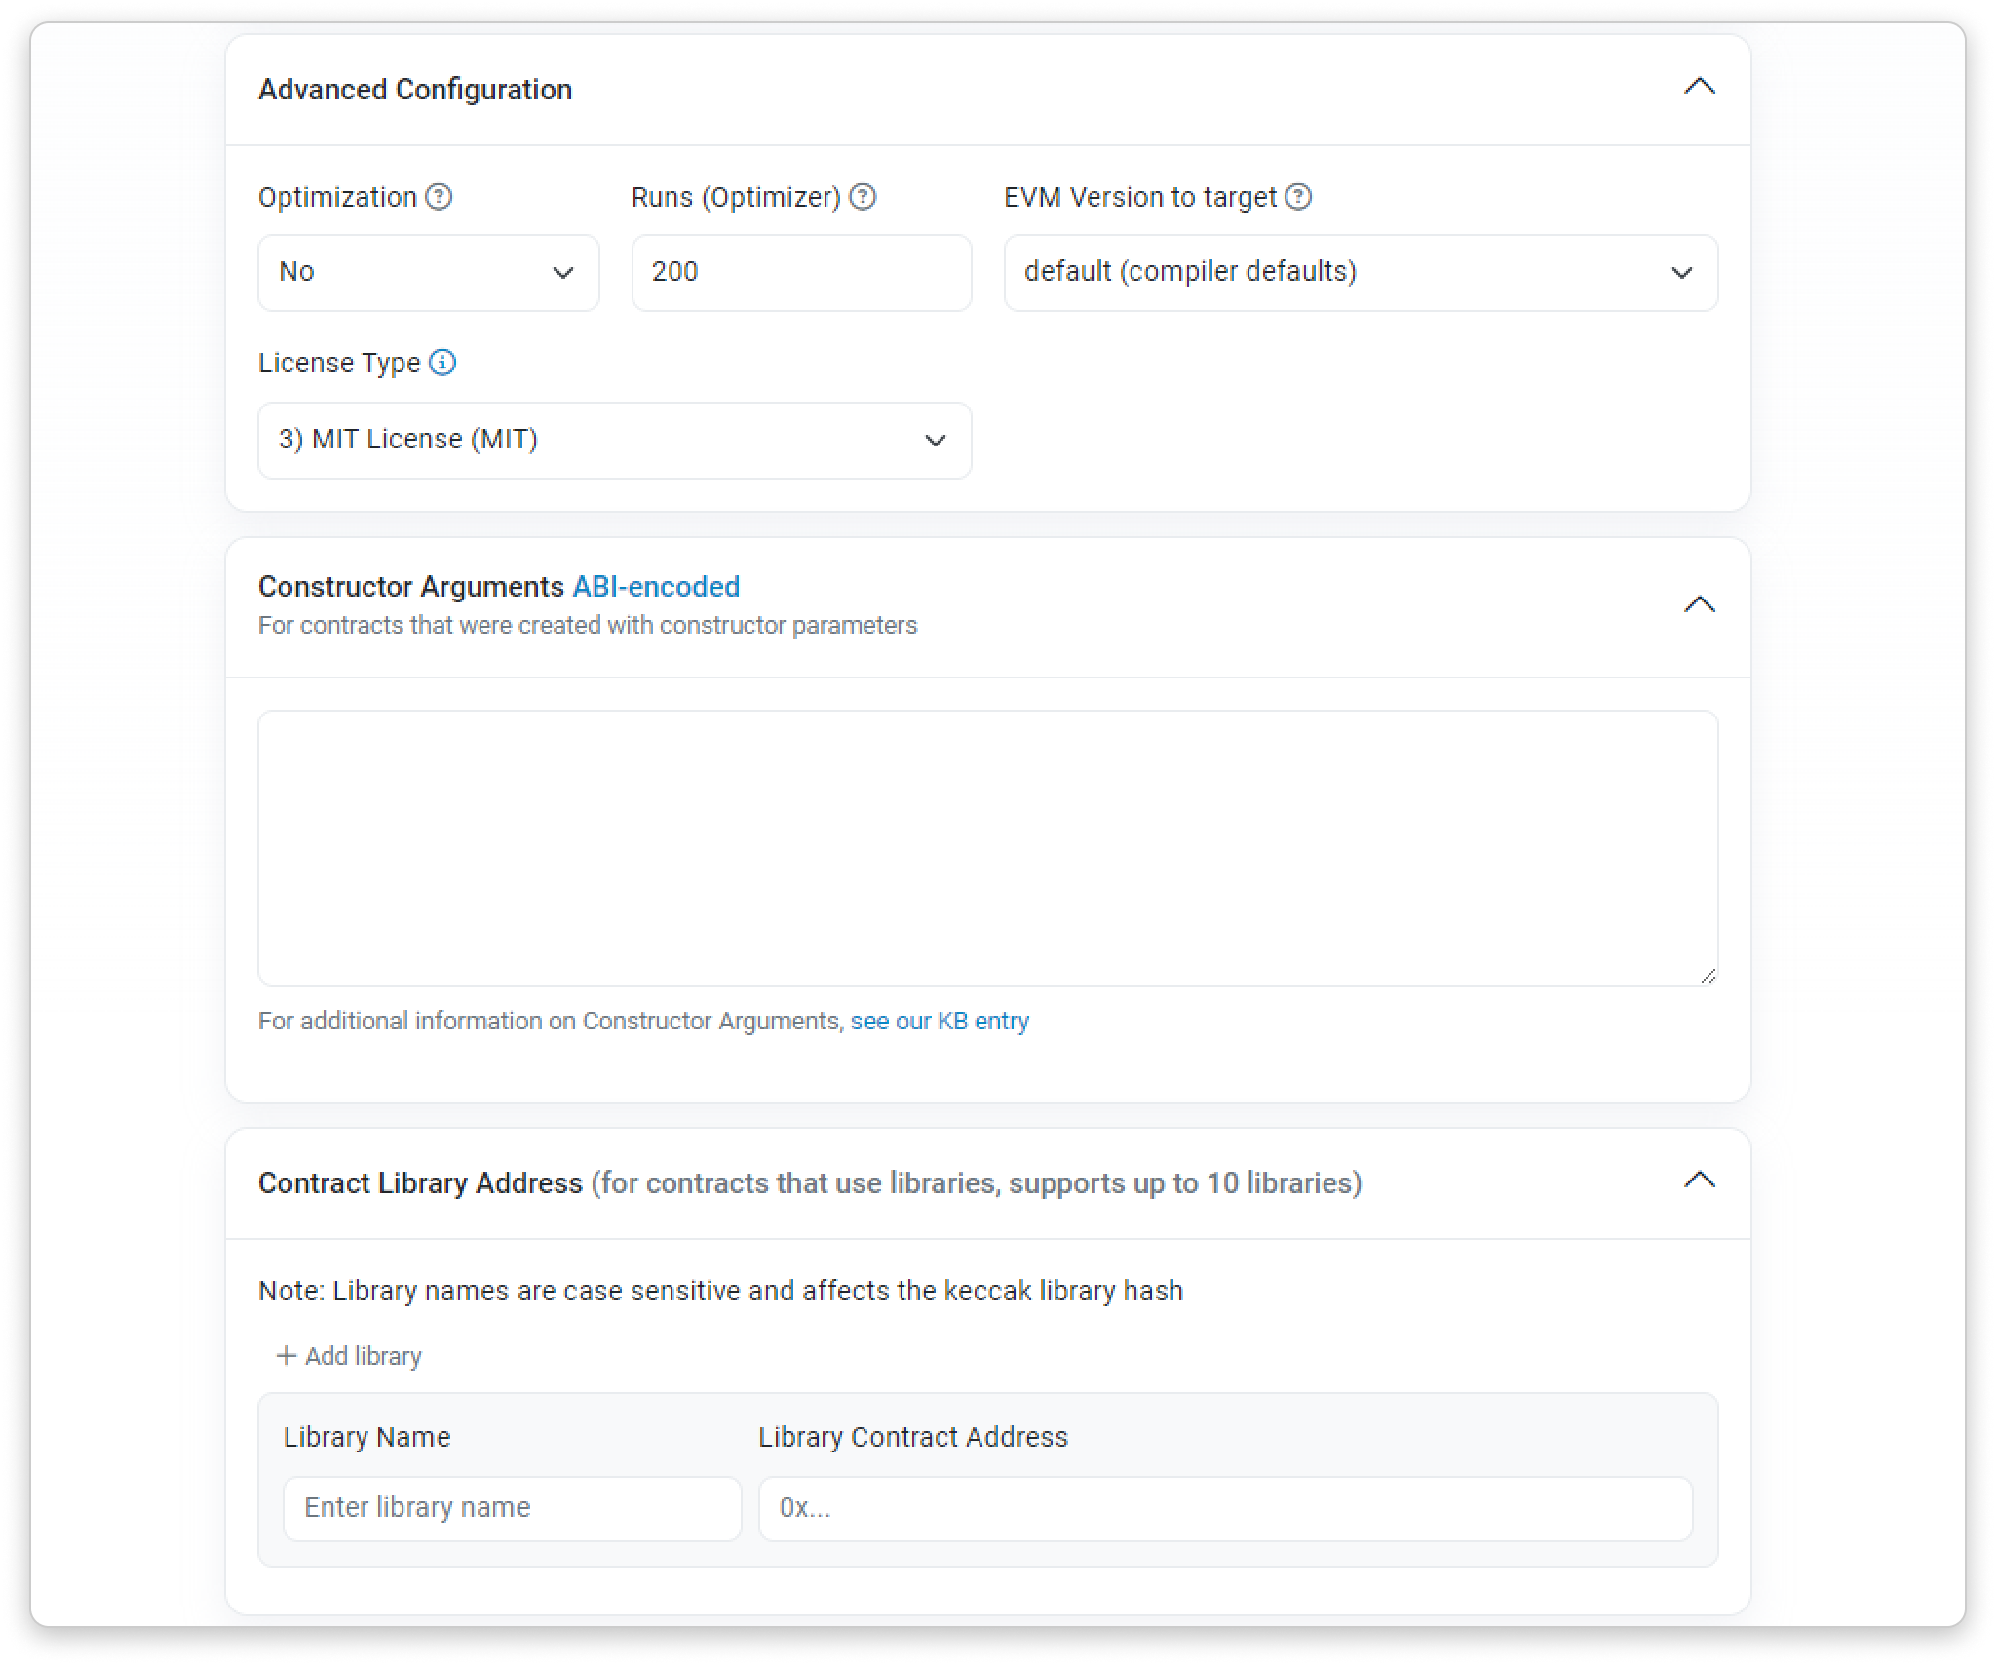Image resolution: width=1996 pixels, height=1665 pixels.
Task: Click the Runs (Optimizer) help icon
Action: click(863, 197)
